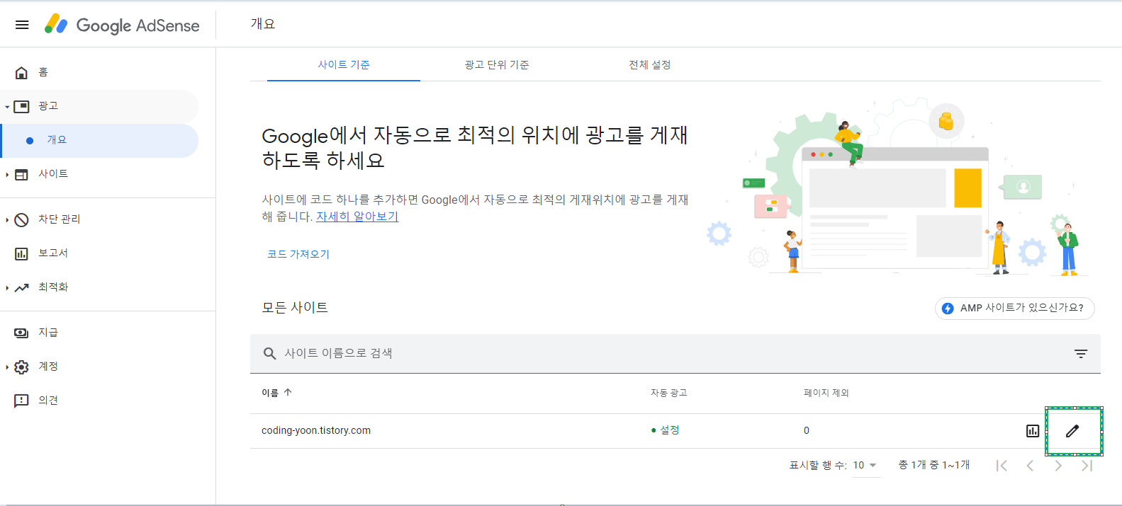
Task: Switch to the 광고 단위 기준 tab
Action: click(497, 64)
